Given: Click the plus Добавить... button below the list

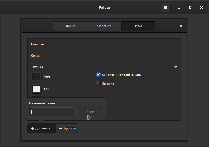Looking at the screenshot, I should (42, 128).
